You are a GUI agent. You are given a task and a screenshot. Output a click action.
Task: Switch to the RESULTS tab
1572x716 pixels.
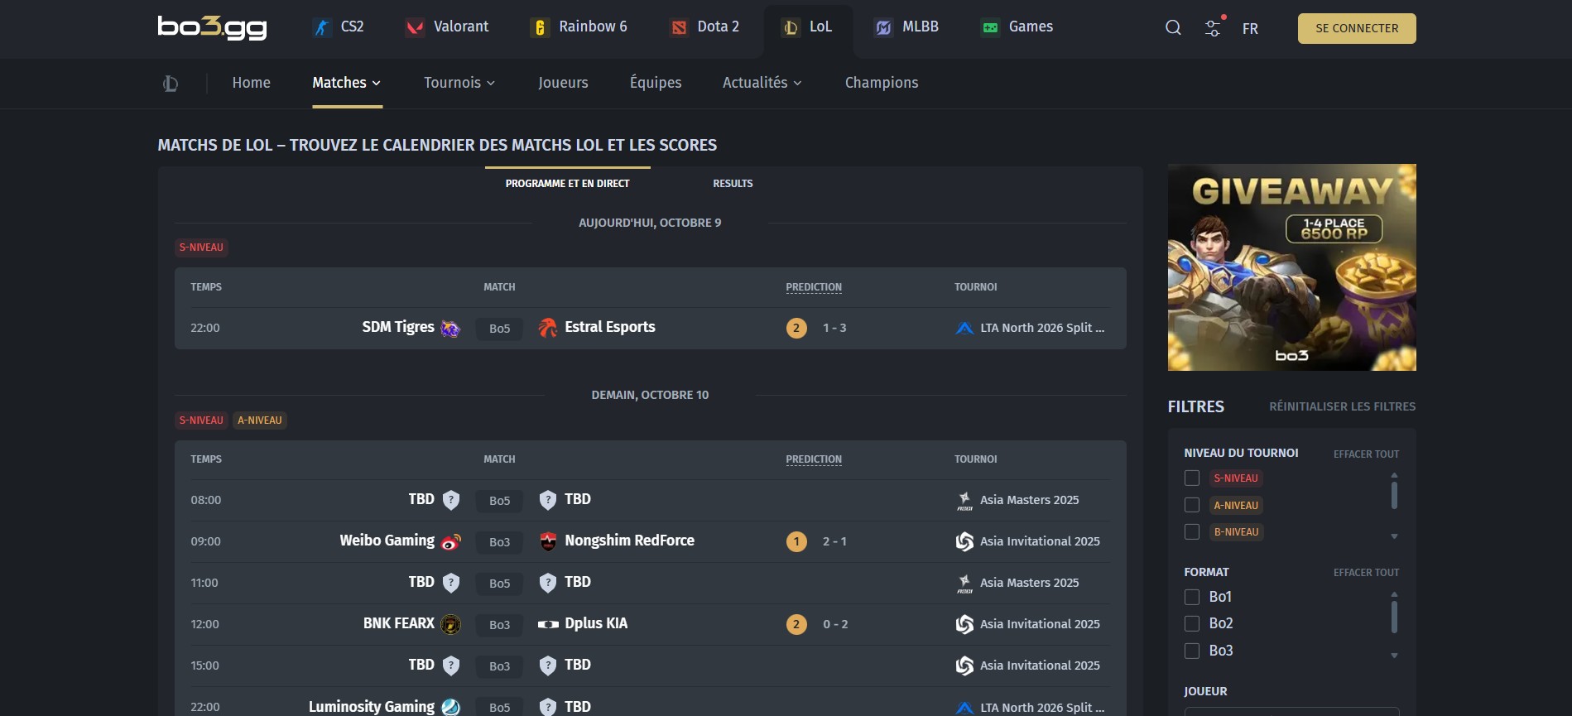click(x=733, y=184)
